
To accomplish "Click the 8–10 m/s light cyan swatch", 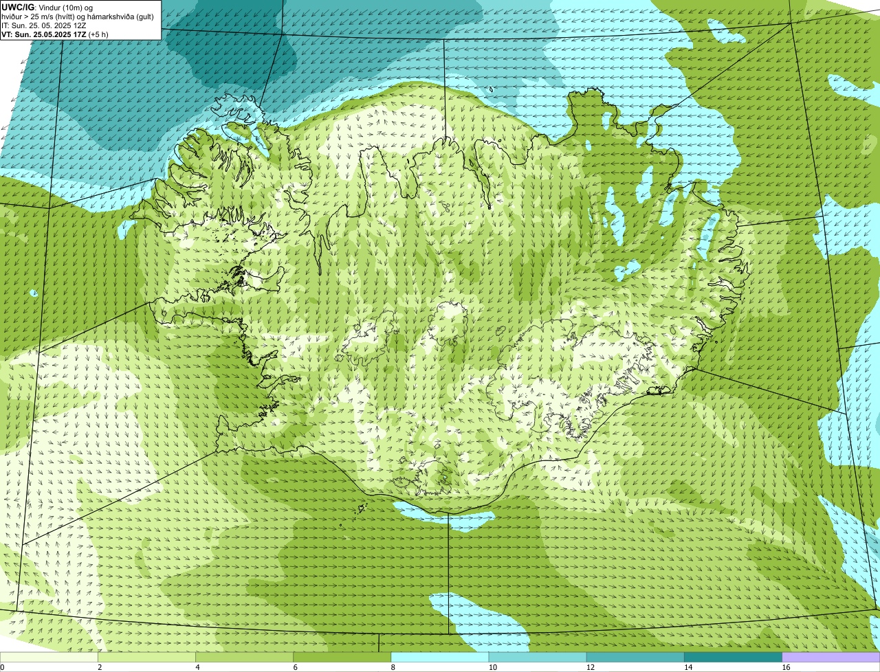I will click(440, 658).
